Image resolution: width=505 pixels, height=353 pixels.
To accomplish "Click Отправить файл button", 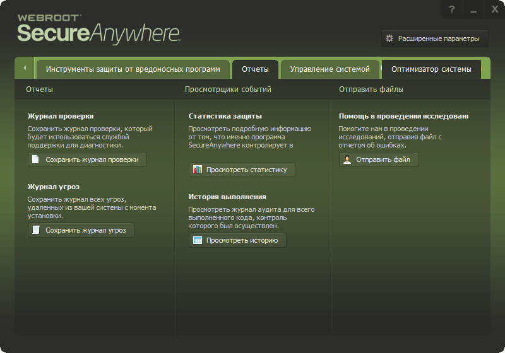I will 379,159.
